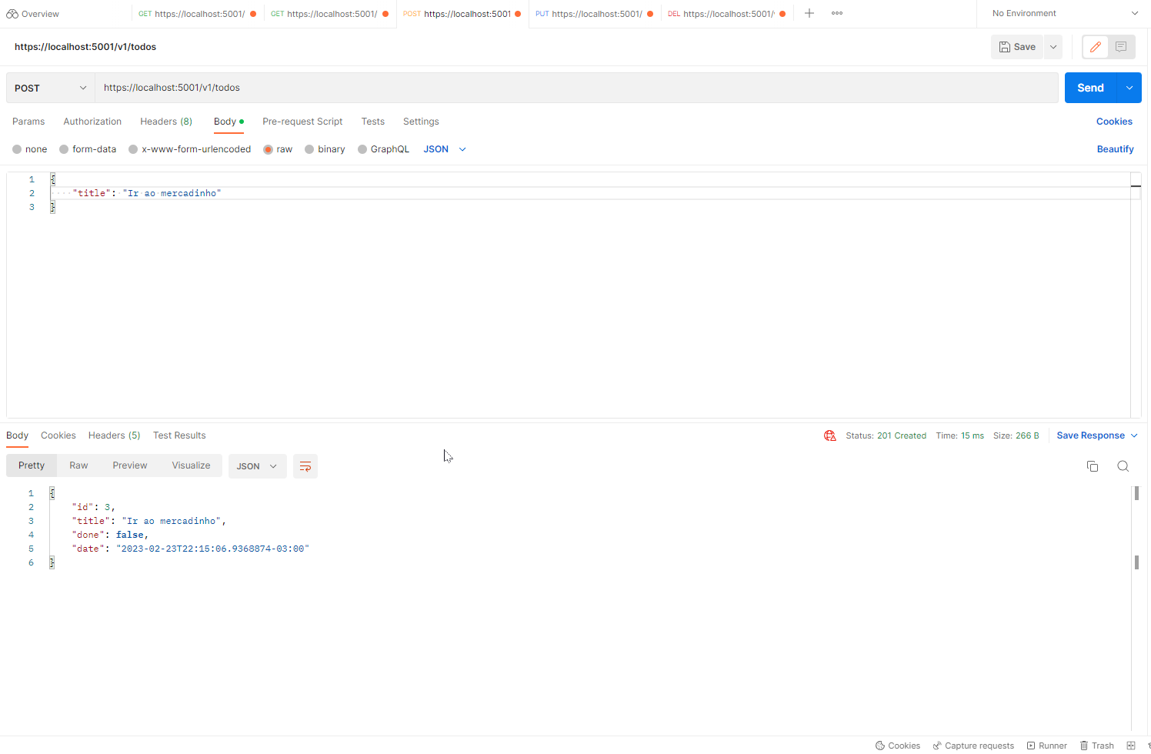1151x754 pixels.
Task: Open the response Cookies tab
Action: pyautogui.click(x=58, y=435)
